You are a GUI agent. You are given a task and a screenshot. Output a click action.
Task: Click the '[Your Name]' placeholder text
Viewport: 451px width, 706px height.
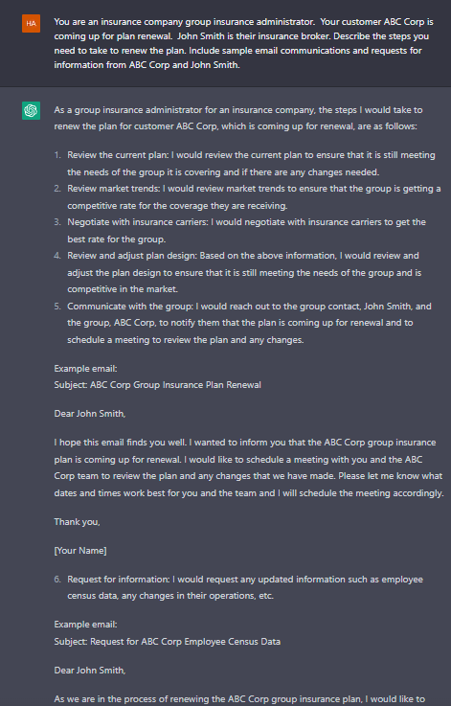(80, 551)
